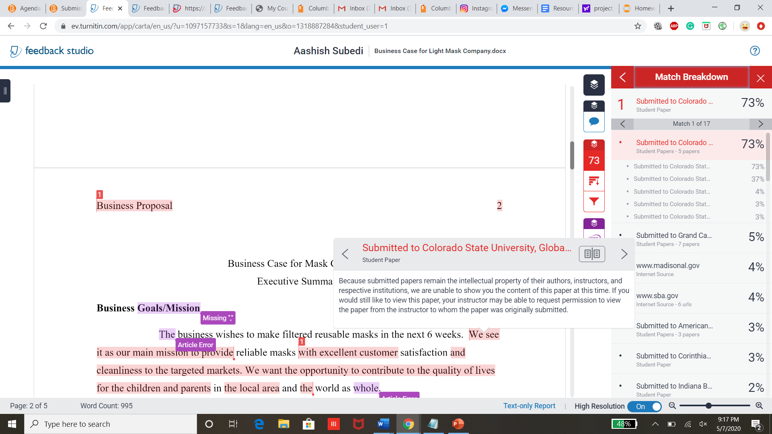Click the zoom out magnifier icon

[672, 406]
